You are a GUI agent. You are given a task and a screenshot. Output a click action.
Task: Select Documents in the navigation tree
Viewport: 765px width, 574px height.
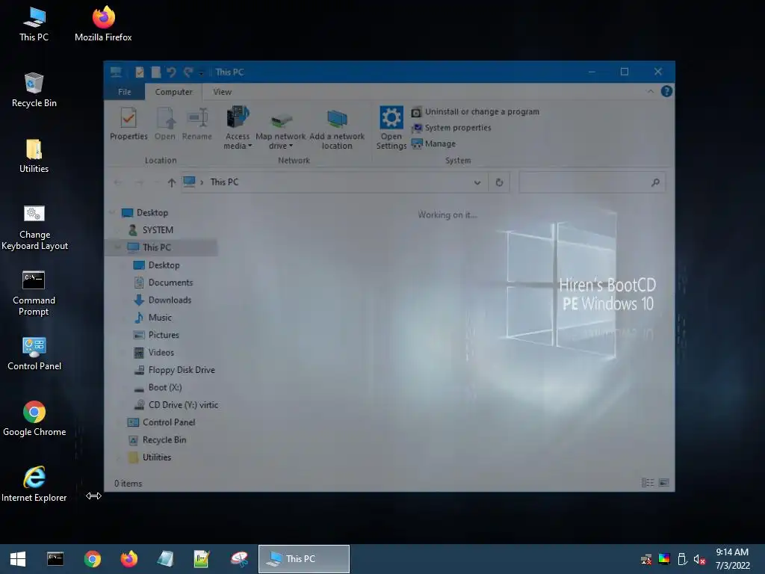pyautogui.click(x=170, y=283)
